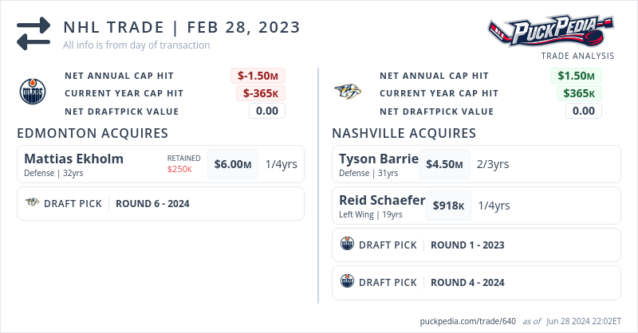The width and height of the screenshot is (638, 333).
Task: Click the Edmonton Oilers team logo
Action: tap(32, 92)
